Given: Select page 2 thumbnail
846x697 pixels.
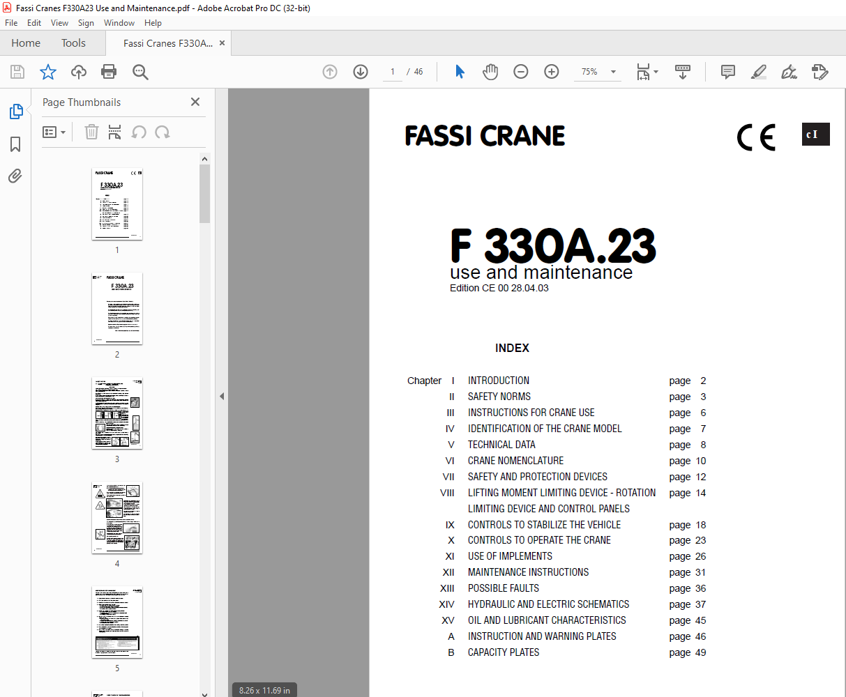Looking at the screenshot, I should pos(117,309).
